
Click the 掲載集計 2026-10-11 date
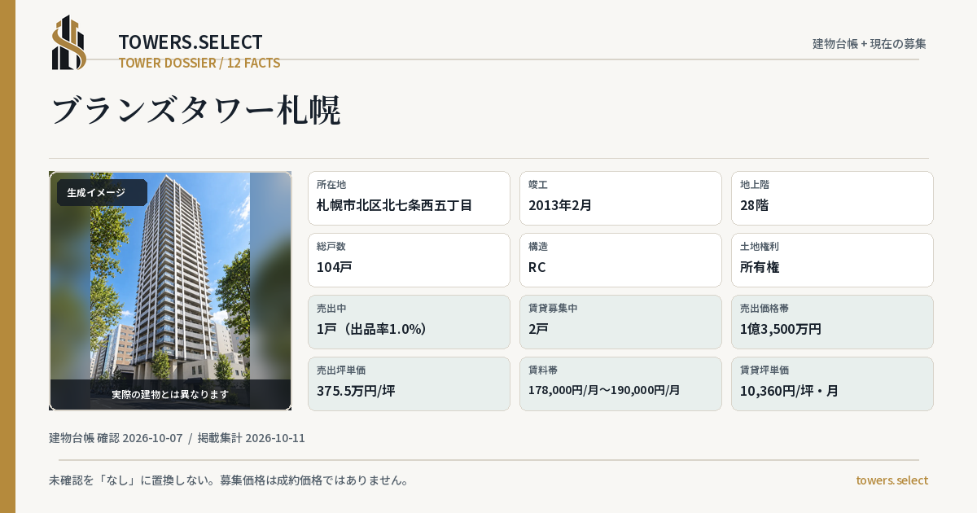pyautogui.click(x=252, y=438)
